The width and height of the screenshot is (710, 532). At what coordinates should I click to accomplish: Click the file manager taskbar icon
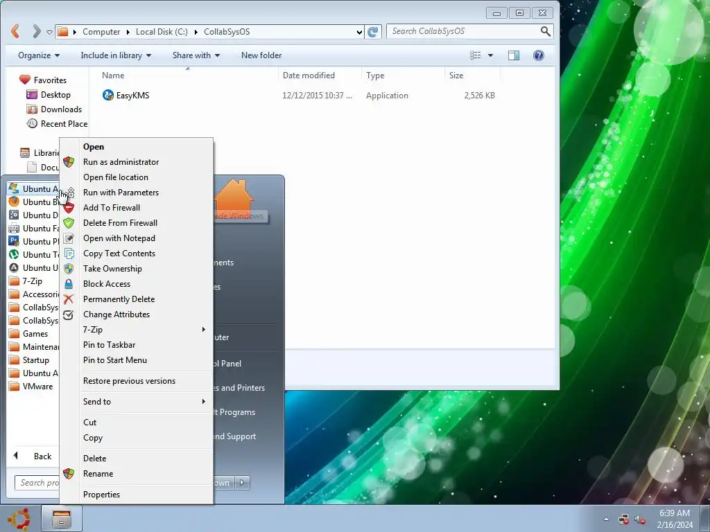(62, 518)
